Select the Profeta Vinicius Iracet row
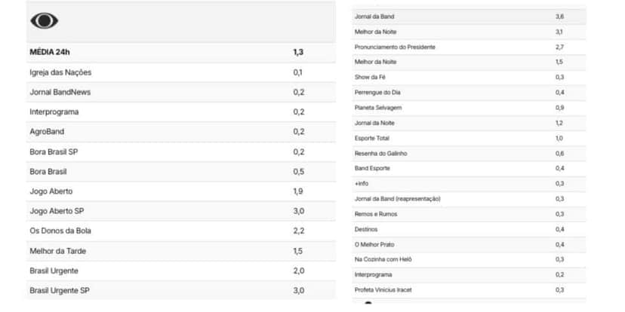The height and width of the screenshot is (312, 625). coord(470,290)
